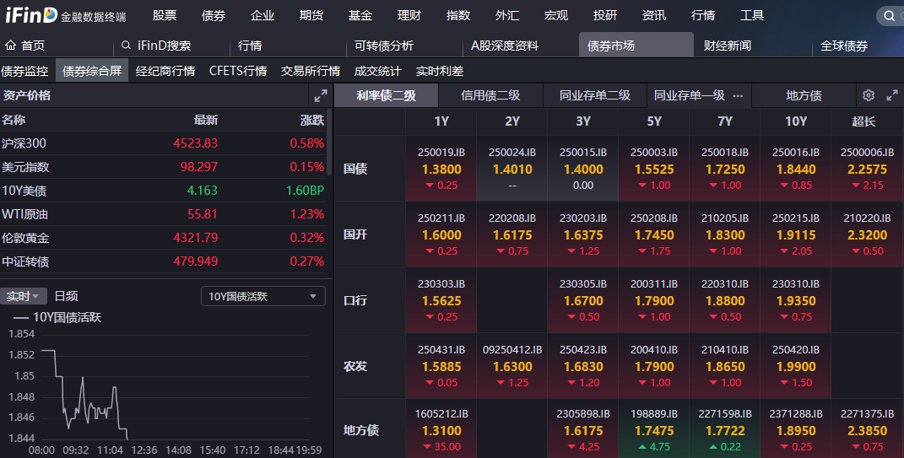This screenshot has height=458, width=904.
Task: Open 国开 5Y cell 250208.IB
Action: tap(654, 234)
